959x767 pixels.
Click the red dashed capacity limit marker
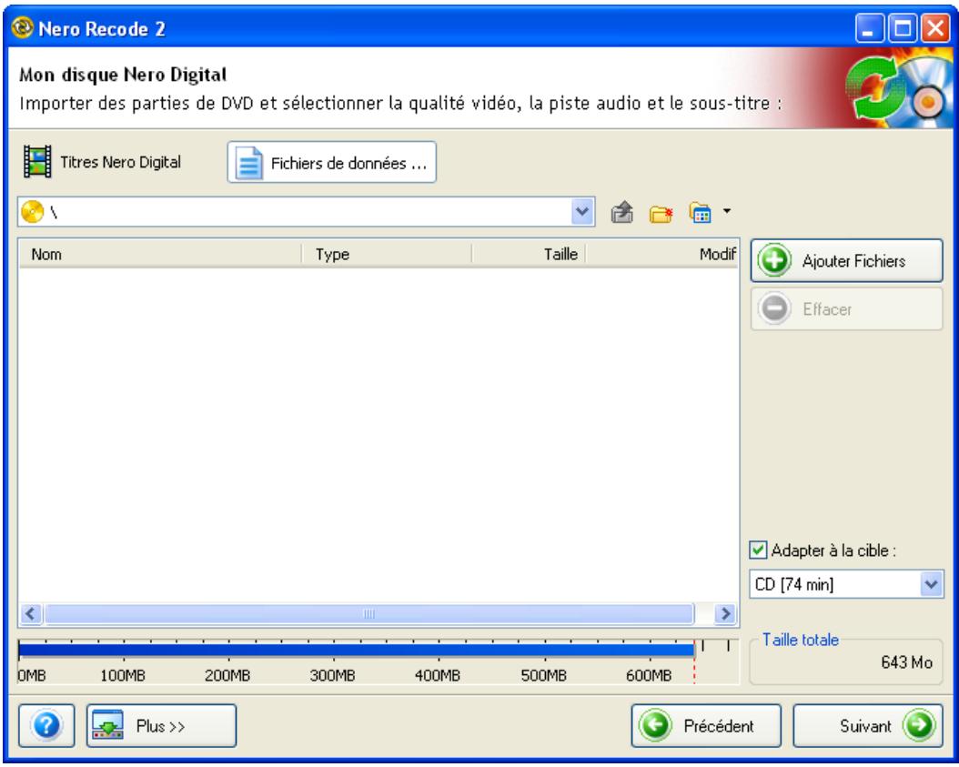pyautogui.click(x=695, y=661)
